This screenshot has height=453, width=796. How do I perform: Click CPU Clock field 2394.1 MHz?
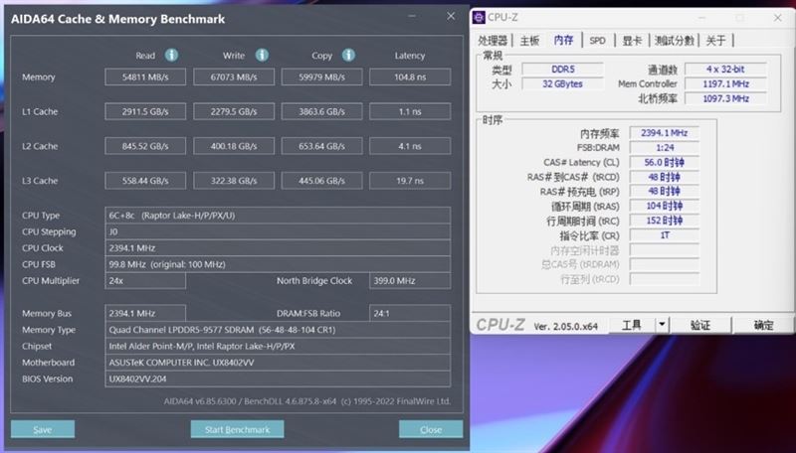[278, 247]
